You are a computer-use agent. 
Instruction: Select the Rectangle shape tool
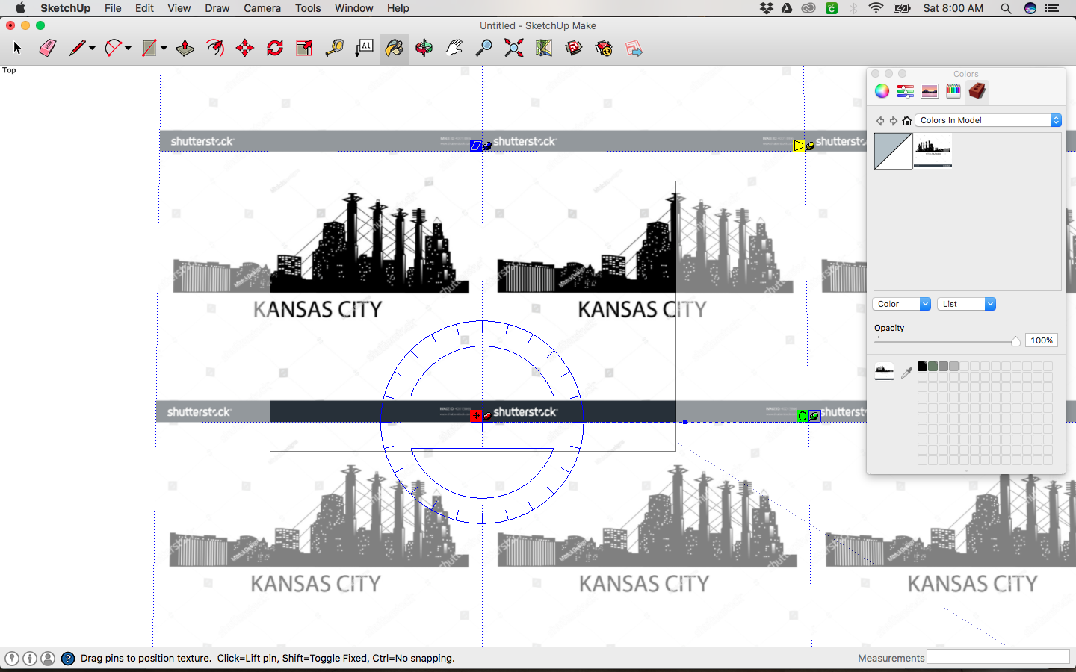pyautogui.click(x=149, y=49)
